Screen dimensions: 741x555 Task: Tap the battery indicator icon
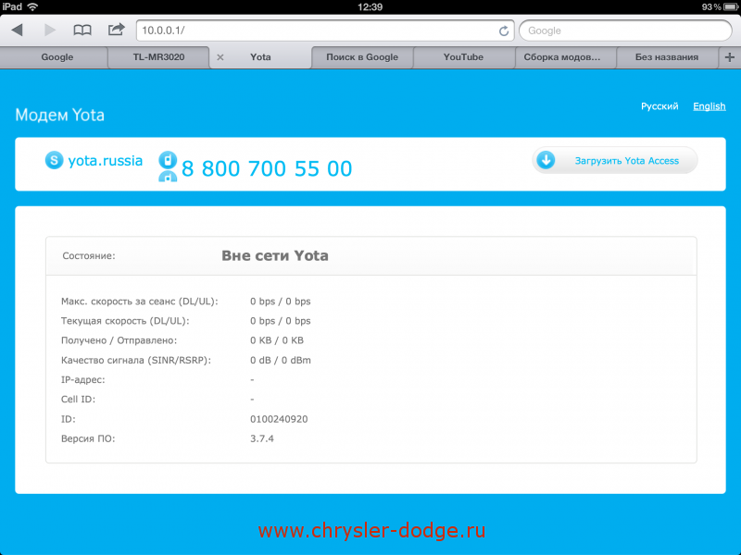click(731, 6)
